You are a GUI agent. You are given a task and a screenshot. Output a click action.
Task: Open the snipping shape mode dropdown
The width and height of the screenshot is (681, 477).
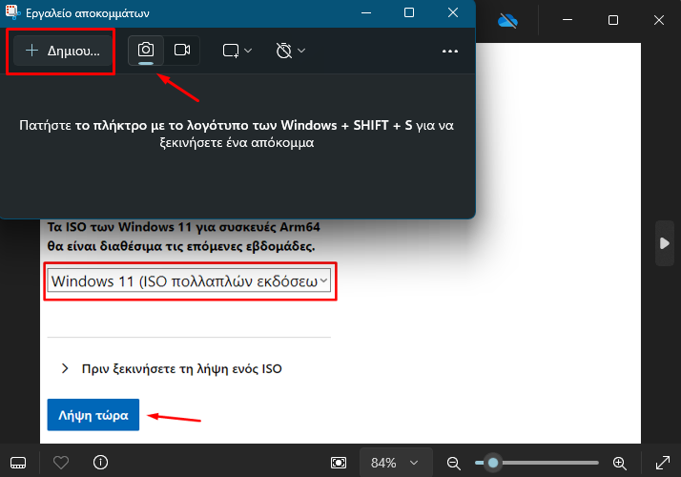[237, 51]
